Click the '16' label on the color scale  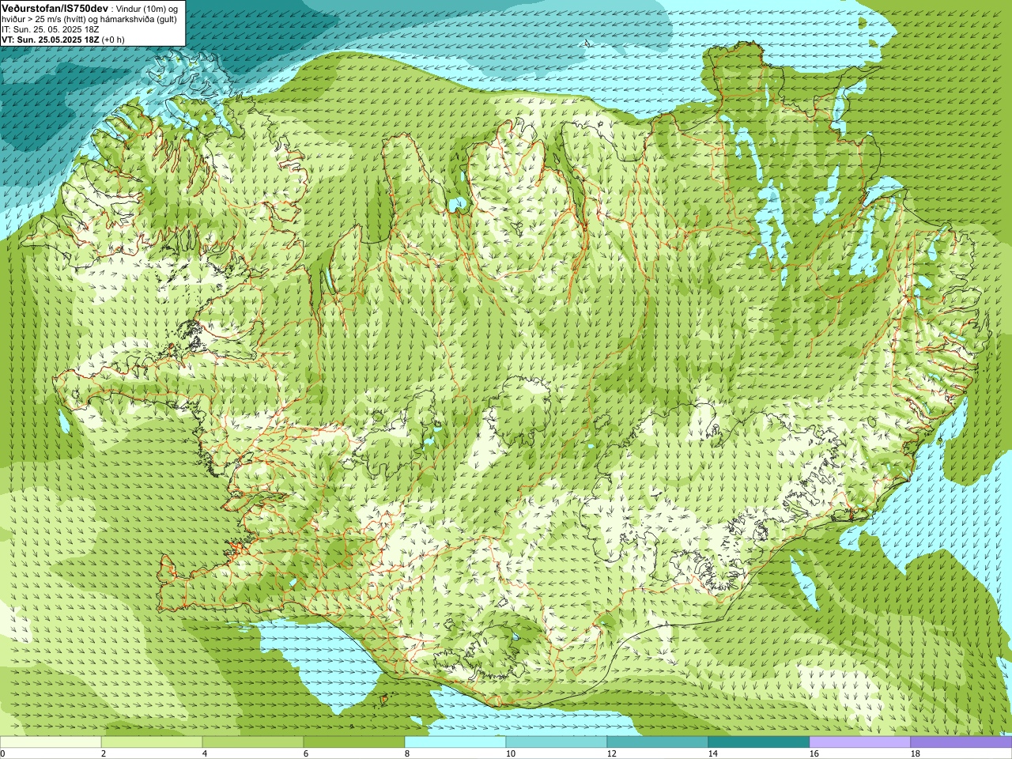814,753
